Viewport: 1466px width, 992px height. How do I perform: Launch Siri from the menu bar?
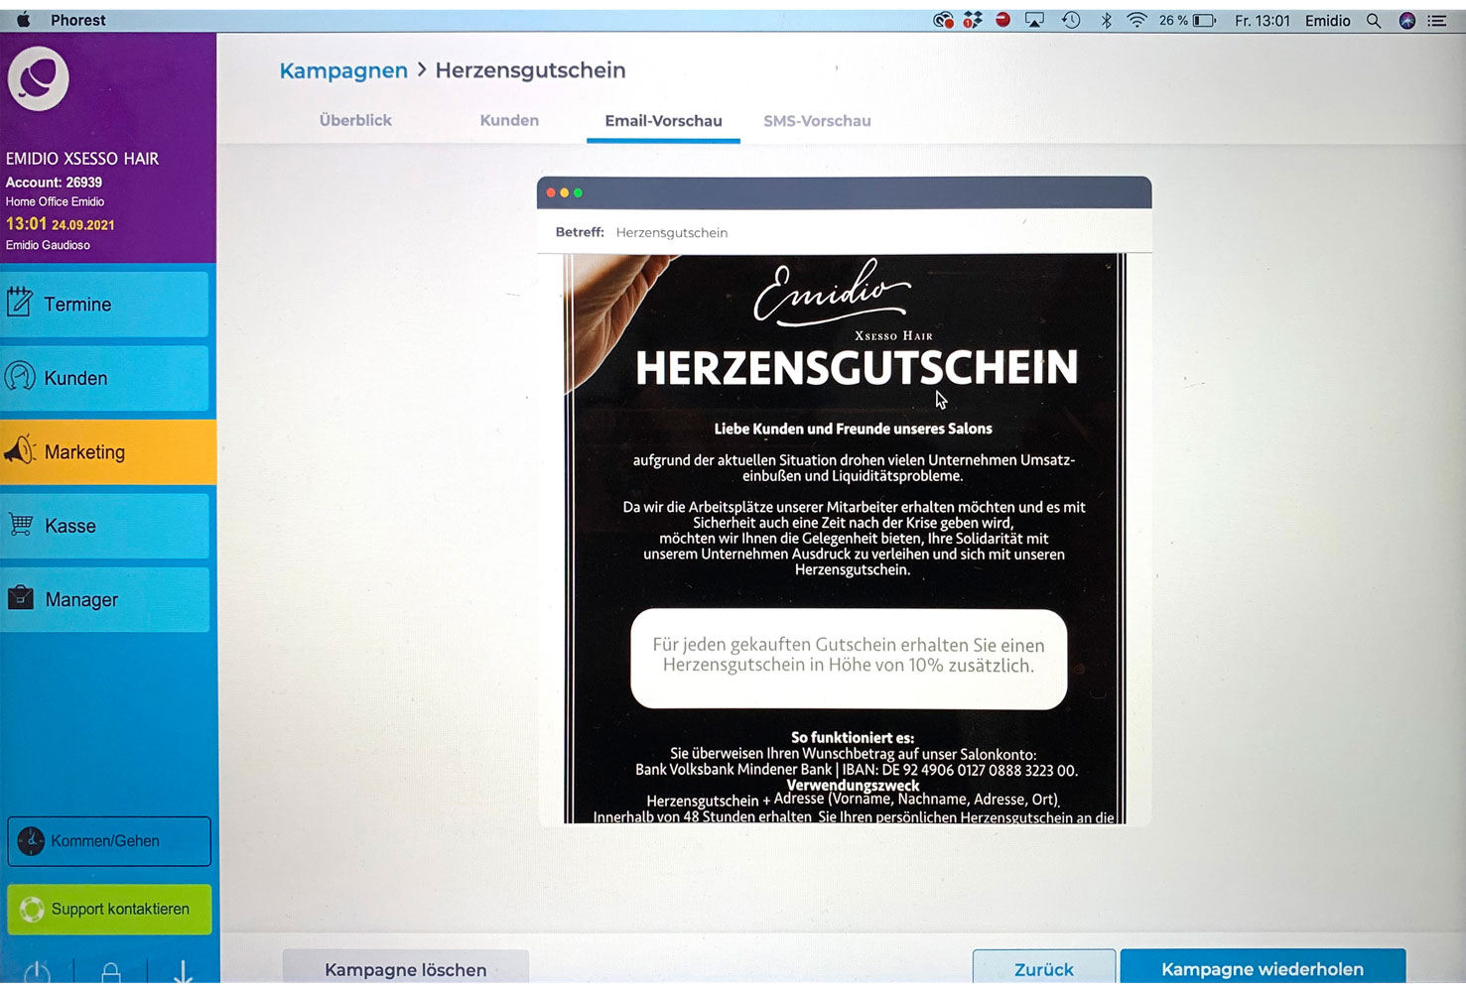pos(1406,20)
